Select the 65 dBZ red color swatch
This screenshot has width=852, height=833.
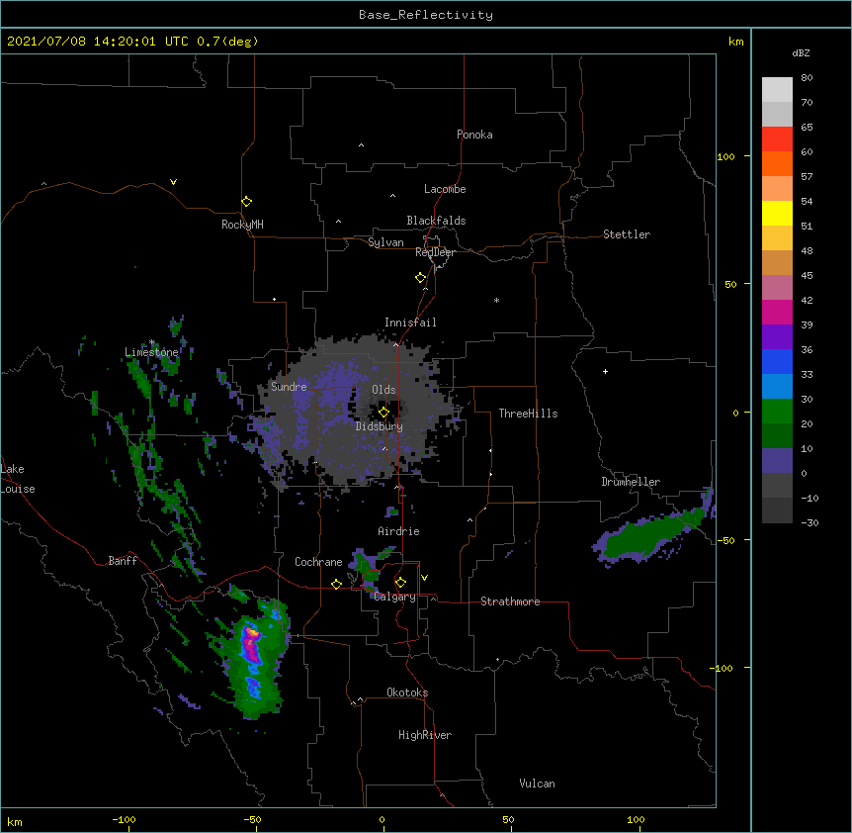pyautogui.click(x=777, y=139)
